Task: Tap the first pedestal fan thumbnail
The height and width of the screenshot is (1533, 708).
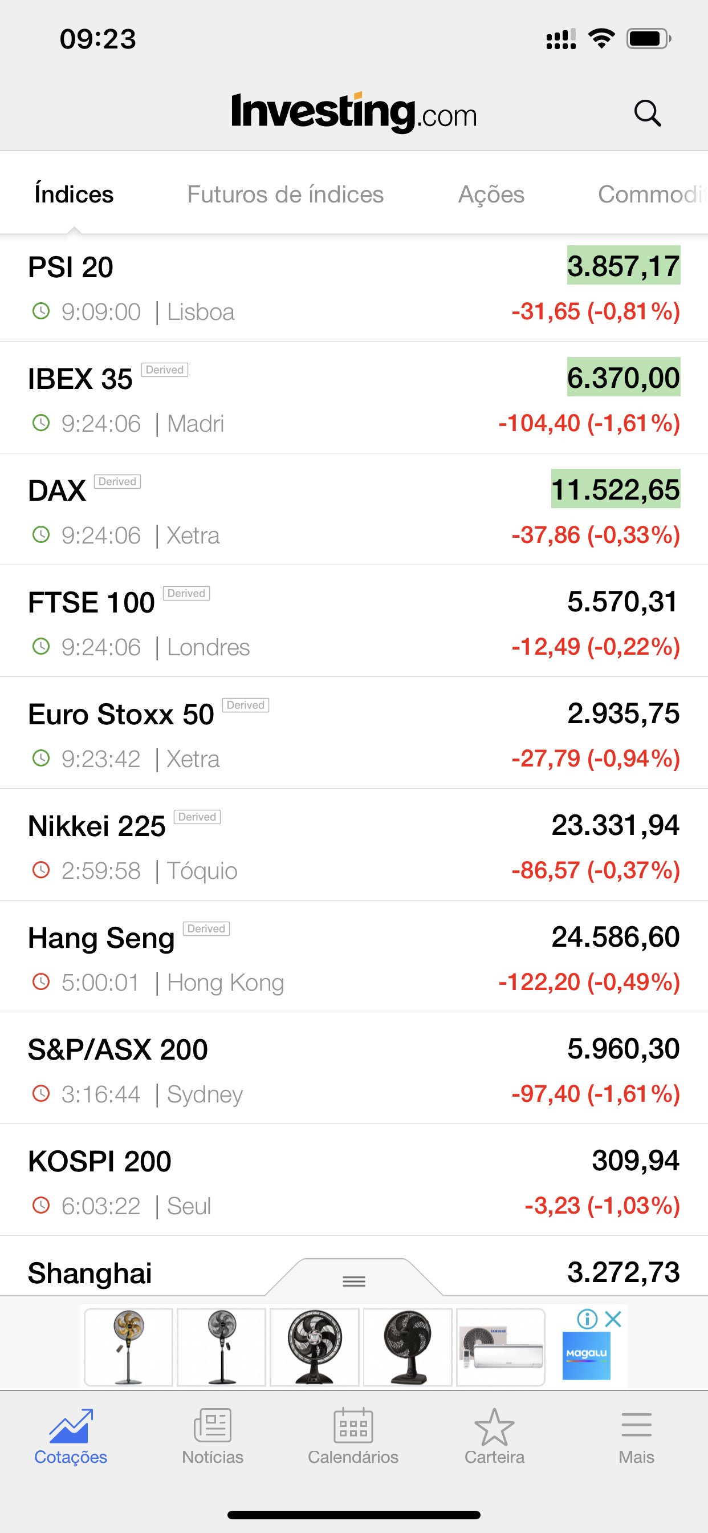Action: pyautogui.click(x=128, y=1347)
